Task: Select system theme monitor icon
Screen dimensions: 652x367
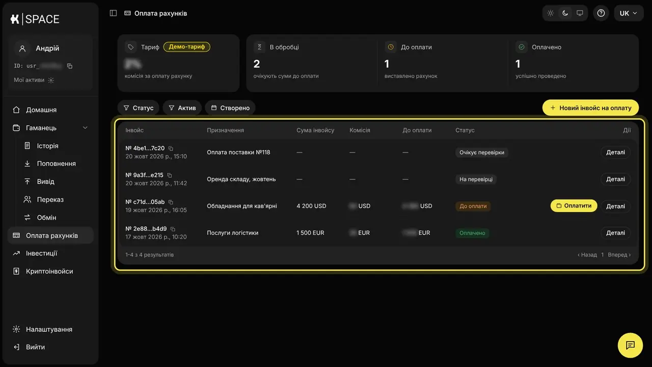Action: point(580,13)
